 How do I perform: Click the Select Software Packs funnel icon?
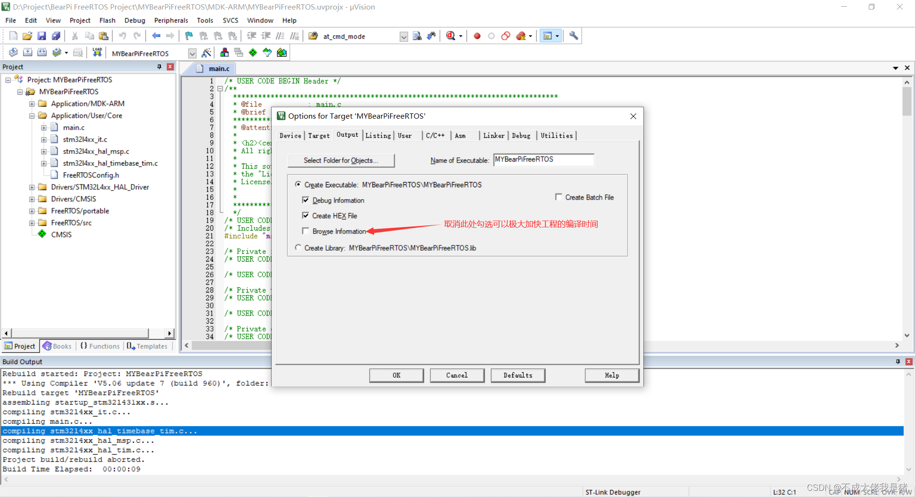pos(267,52)
